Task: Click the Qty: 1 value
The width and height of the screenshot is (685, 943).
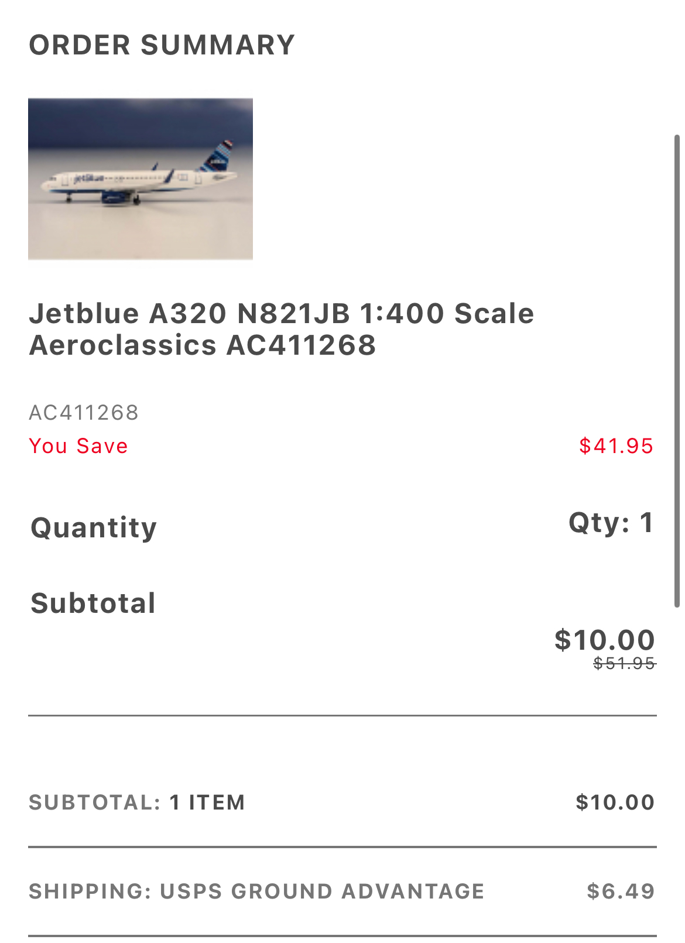Action: click(611, 523)
